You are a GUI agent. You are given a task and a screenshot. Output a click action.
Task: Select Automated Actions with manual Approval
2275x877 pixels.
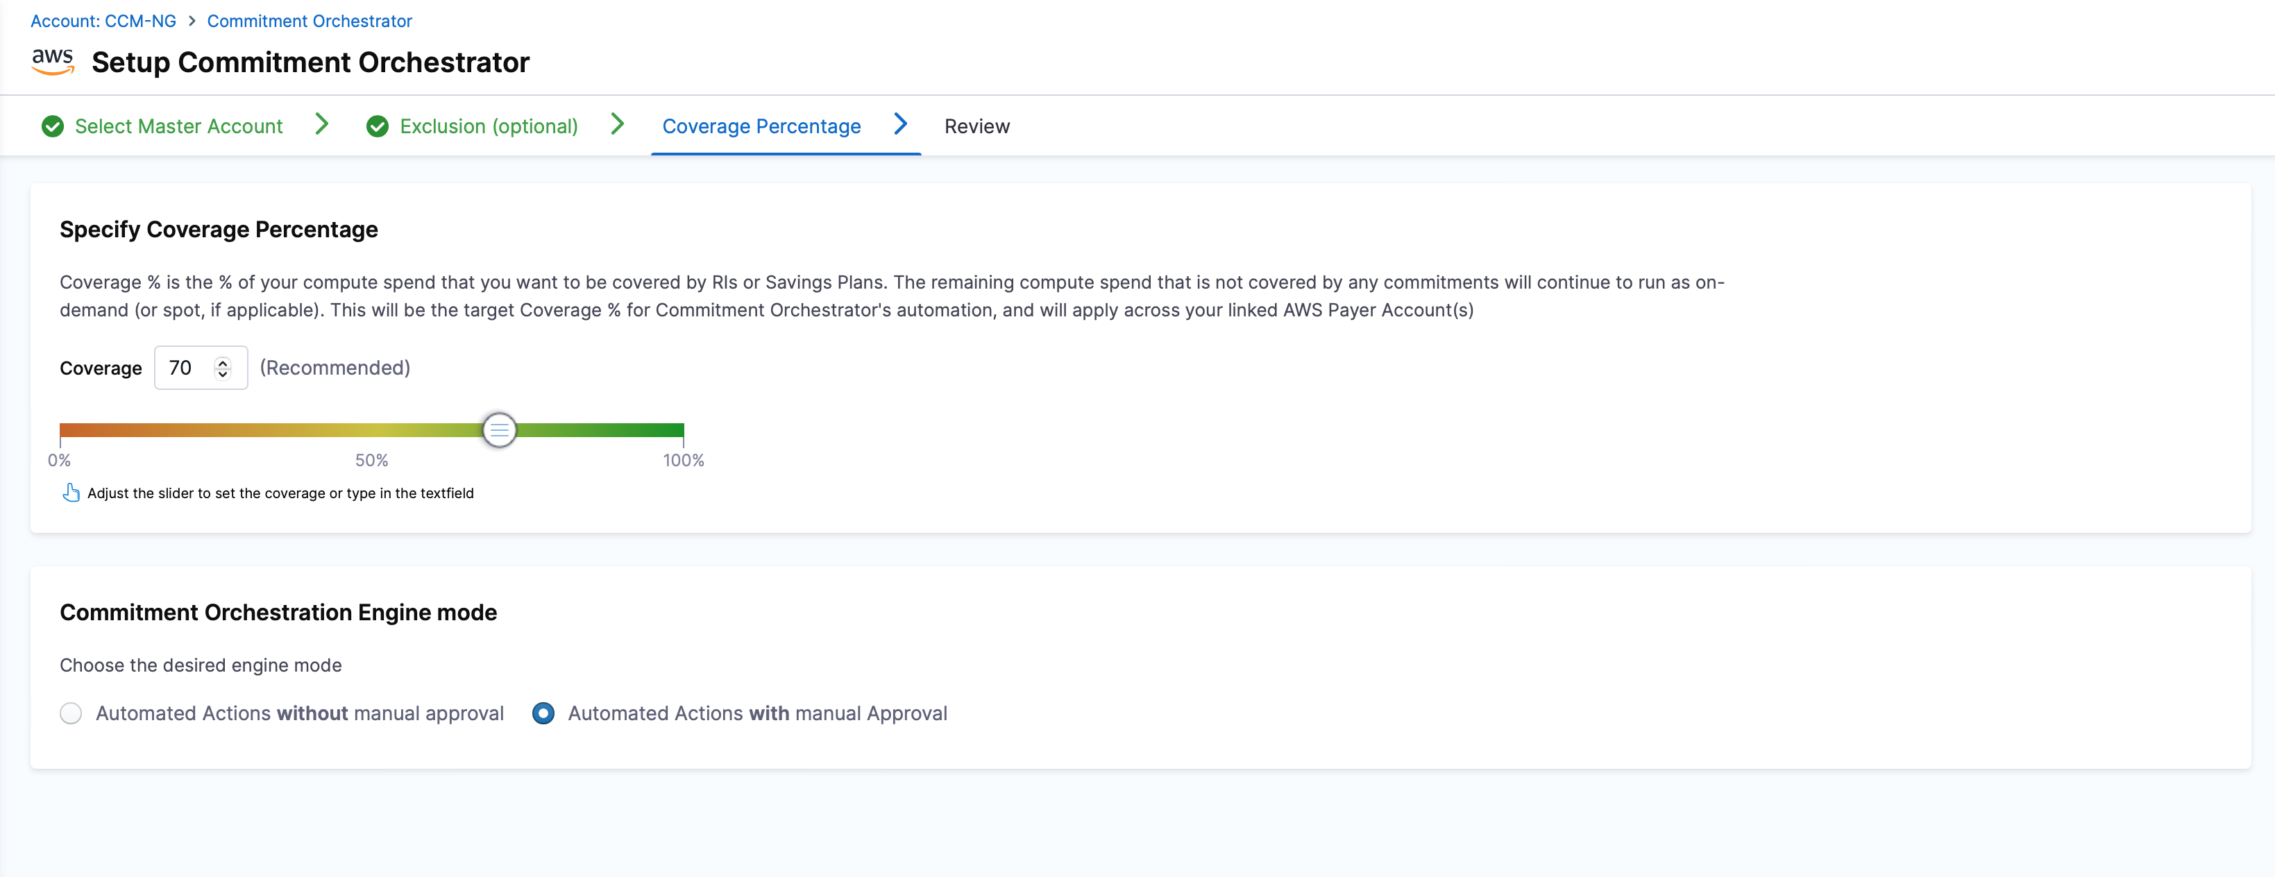[543, 713]
